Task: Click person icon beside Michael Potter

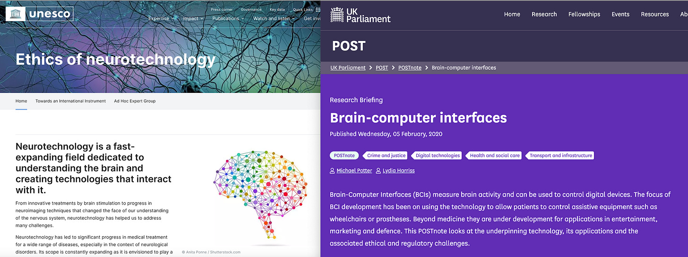Action: (x=333, y=170)
